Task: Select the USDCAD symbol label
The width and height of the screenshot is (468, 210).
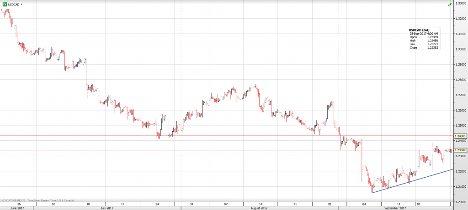Action: [13, 4]
